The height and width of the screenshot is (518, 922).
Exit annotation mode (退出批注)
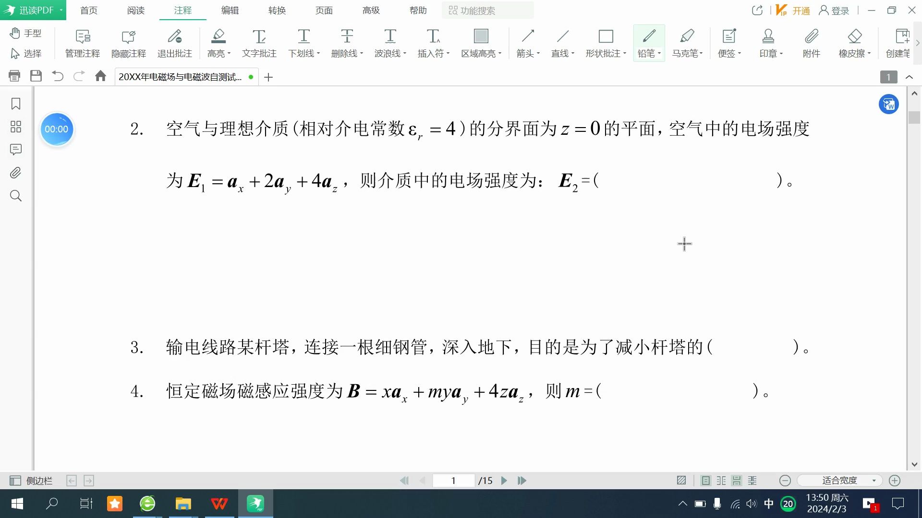coord(175,43)
